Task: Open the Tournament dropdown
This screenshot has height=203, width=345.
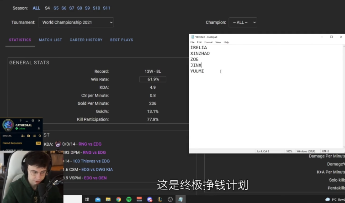Action: pyautogui.click(x=76, y=22)
